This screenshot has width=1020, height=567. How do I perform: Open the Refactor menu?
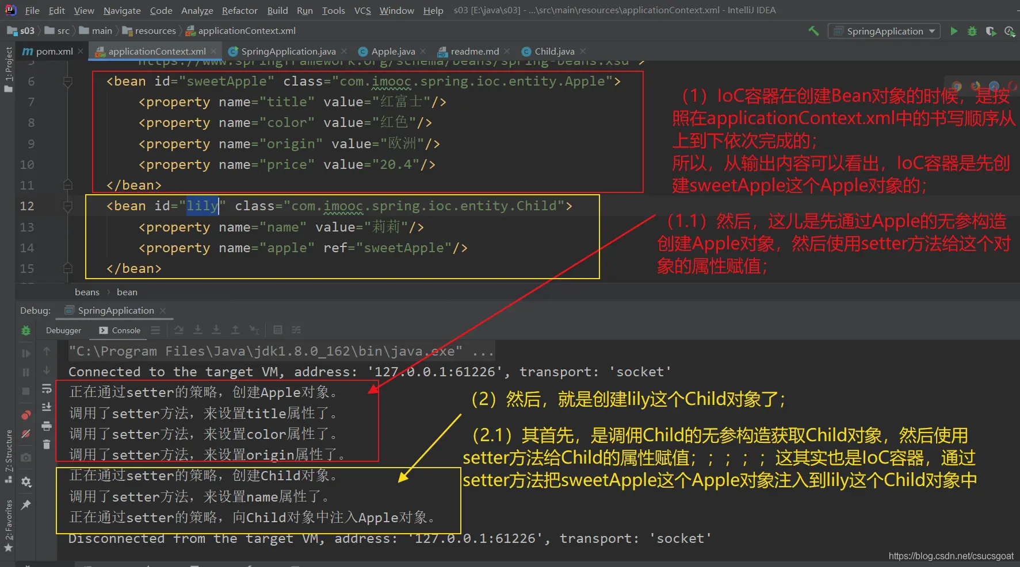239,10
